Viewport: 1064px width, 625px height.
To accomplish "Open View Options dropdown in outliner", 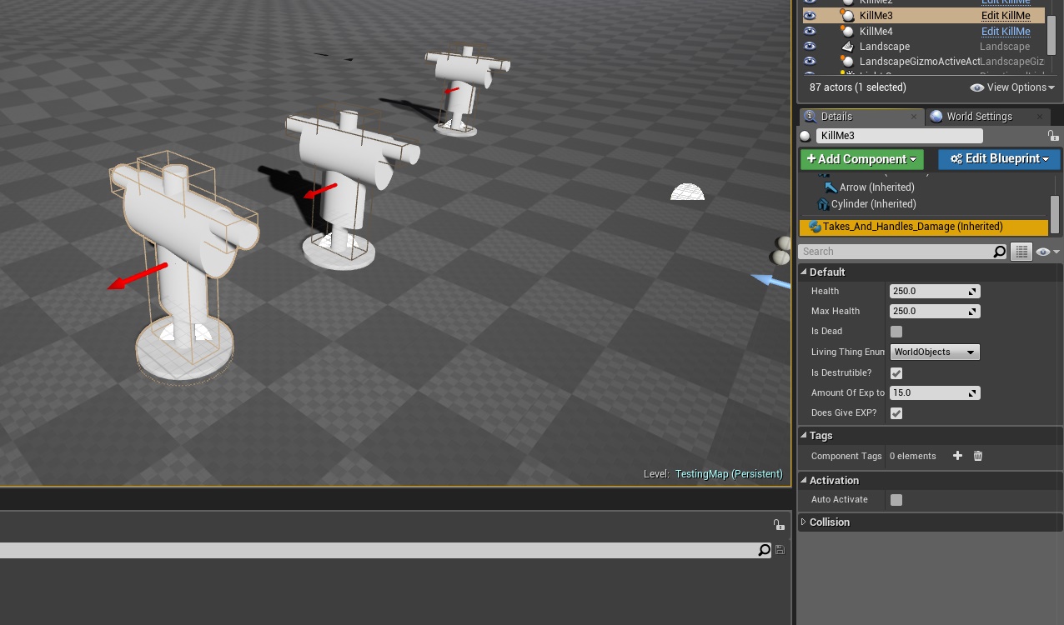I will [x=1012, y=87].
